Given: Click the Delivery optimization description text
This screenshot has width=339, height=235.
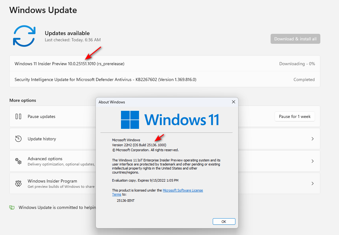Looking at the screenshot, I should [61, 164].
